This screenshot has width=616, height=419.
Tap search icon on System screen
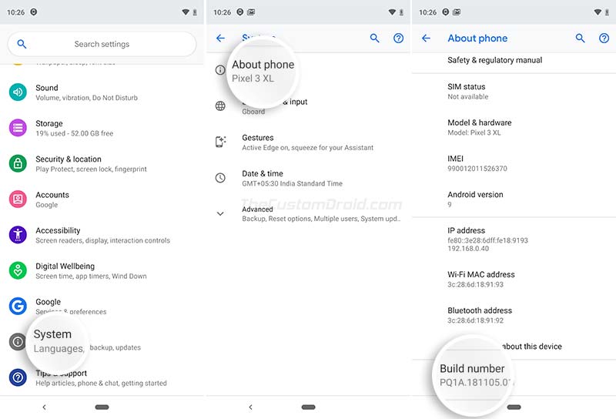375,39
